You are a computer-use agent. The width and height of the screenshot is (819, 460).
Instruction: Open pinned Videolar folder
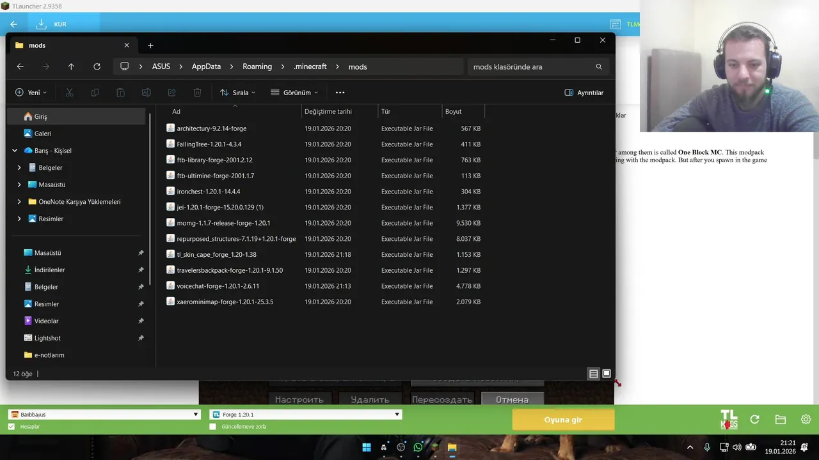[77, 321]
